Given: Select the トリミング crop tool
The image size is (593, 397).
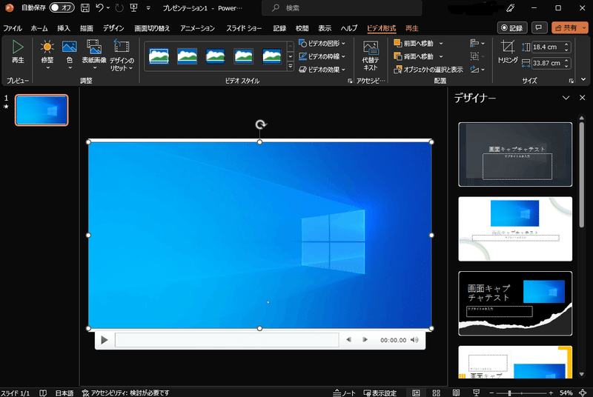Looking at the screenshot, I should coord(508,52).
